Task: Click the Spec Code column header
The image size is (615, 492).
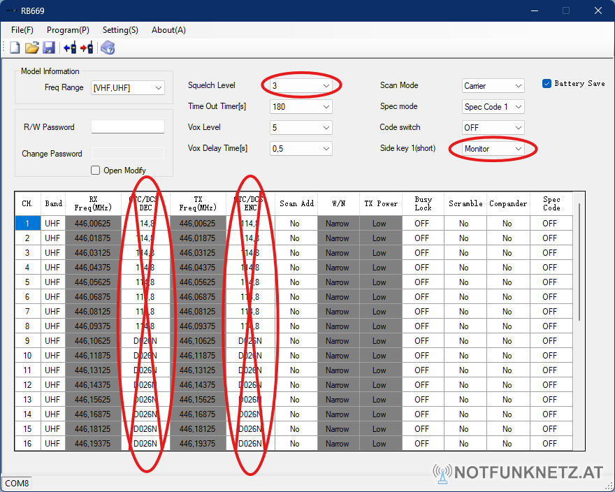Action: (x=551, y=203)
